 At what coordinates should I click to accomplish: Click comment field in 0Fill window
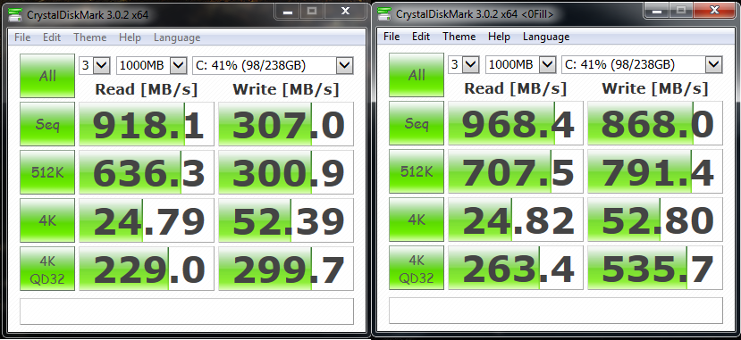(x=556, y=311)
